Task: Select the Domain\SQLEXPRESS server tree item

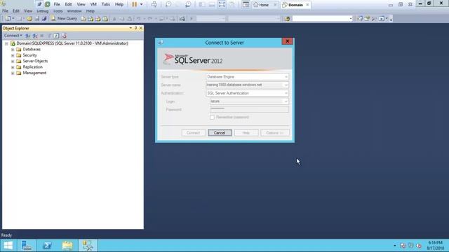Action: [x=72, y=43]
